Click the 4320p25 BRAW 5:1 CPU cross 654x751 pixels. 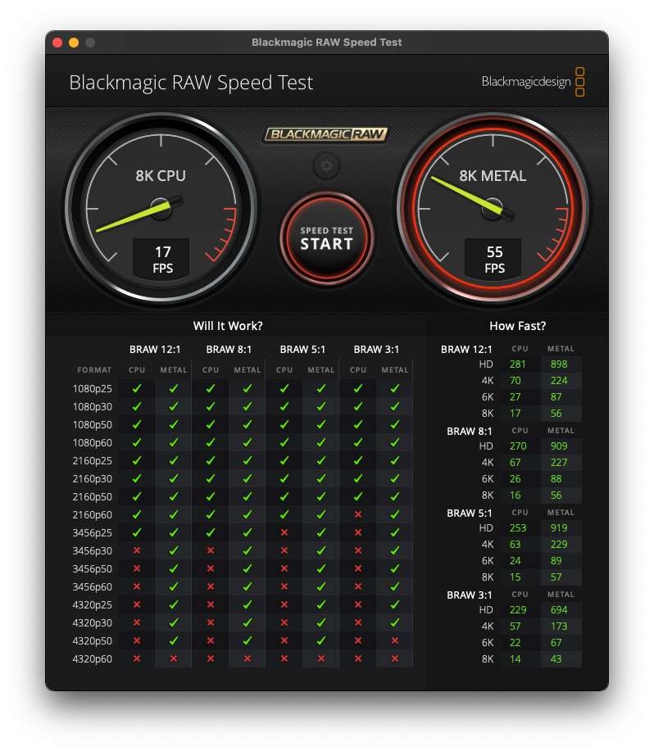click(284, 604)
